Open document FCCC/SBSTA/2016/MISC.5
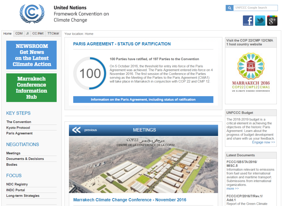The height and width of the screenshot is (206, 283). coord(242,164)
